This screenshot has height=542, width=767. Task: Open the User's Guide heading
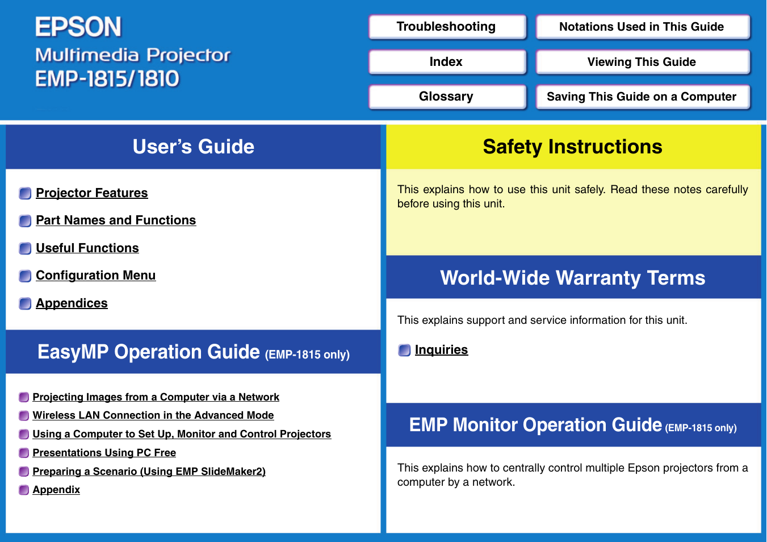(193, 147)
